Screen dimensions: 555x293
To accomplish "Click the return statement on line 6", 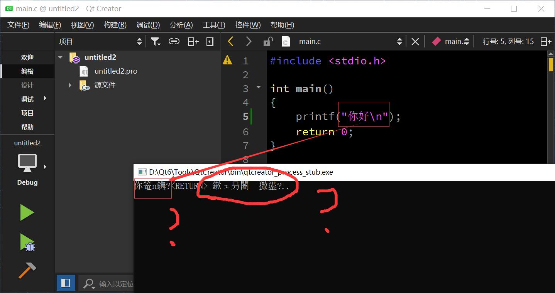I will 315,132.
